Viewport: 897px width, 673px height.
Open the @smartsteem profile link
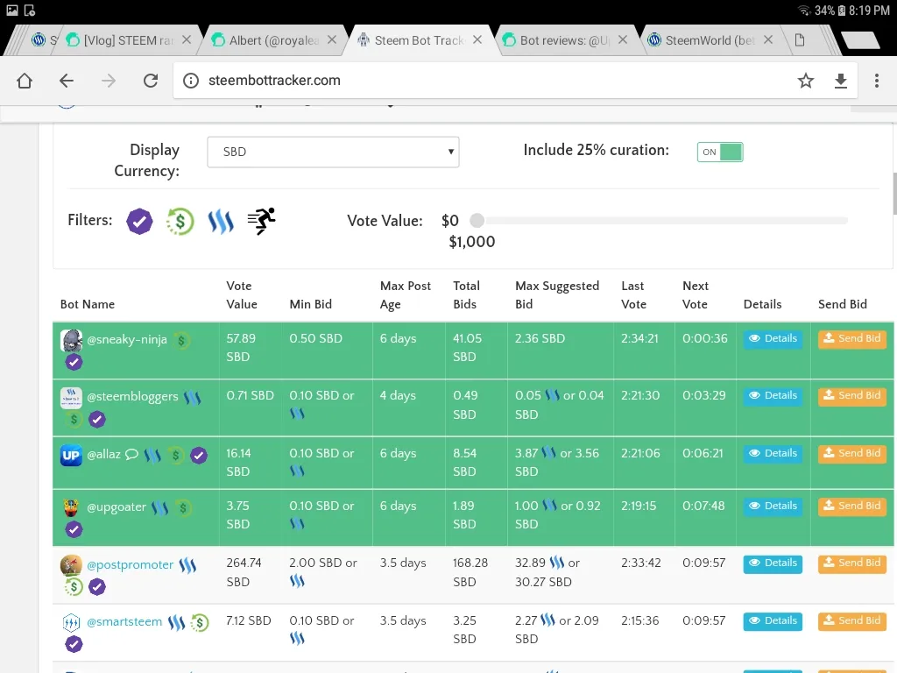tap(124, 622)
